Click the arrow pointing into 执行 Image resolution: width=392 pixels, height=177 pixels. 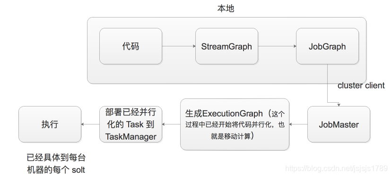pos(90,124)
